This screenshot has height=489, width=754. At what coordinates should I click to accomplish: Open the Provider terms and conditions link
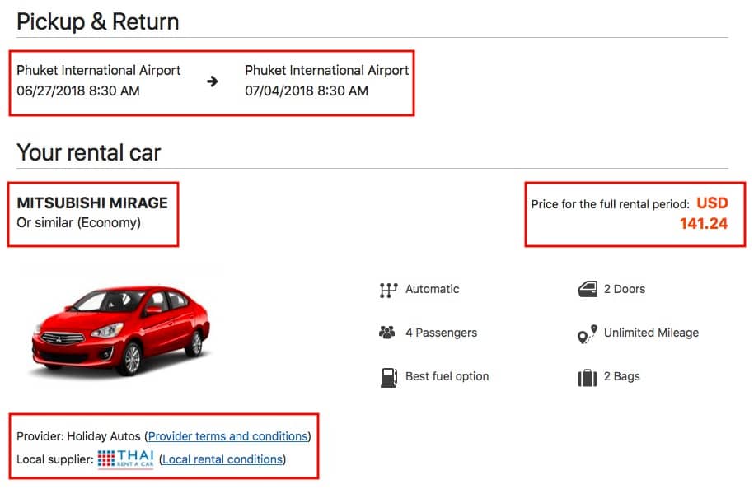coord(227,436)
